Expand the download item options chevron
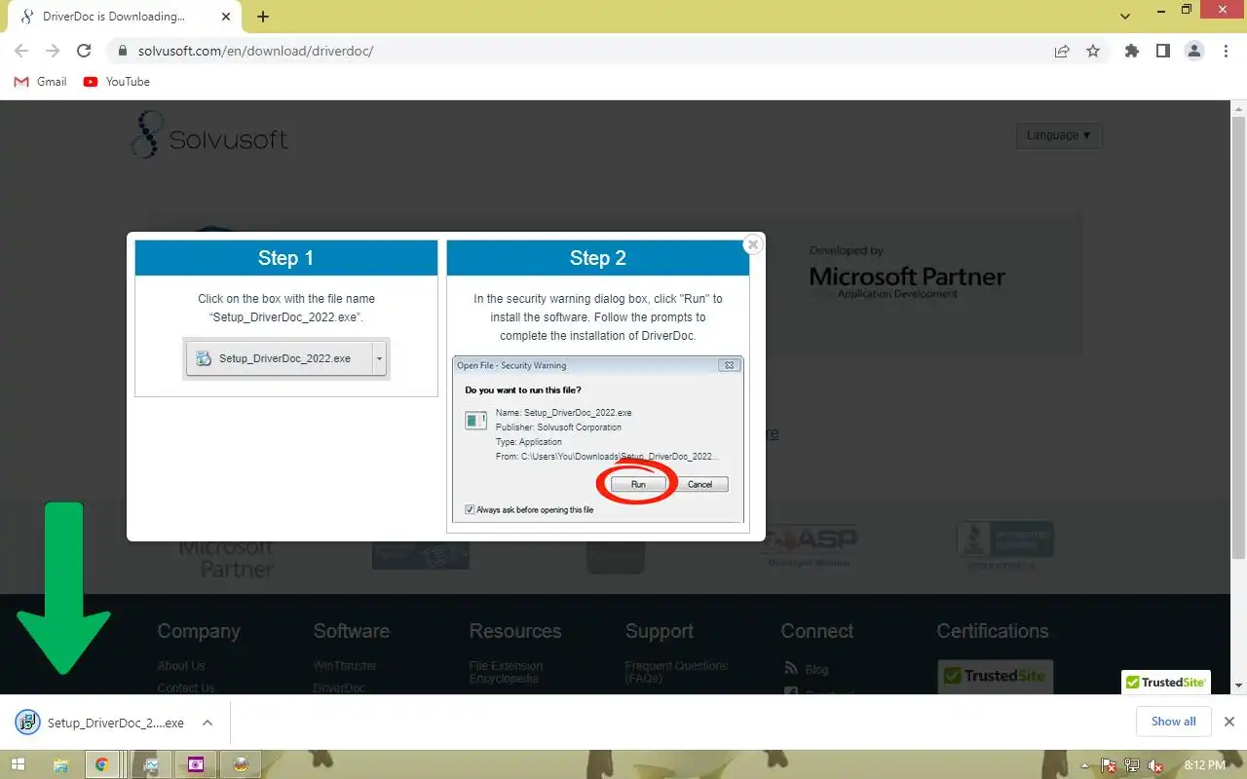Viewport: 1247px width, 779px height. 207,723
